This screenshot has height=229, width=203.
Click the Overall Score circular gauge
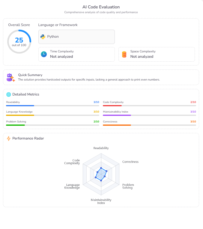click(x=19, y=42)
